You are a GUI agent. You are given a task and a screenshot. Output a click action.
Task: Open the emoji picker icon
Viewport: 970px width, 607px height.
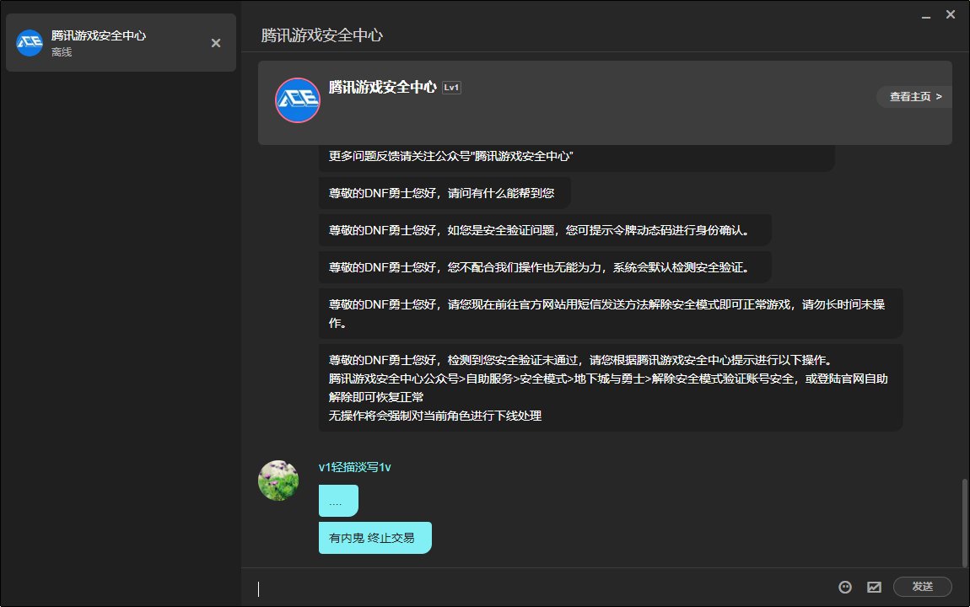[845, 588]
